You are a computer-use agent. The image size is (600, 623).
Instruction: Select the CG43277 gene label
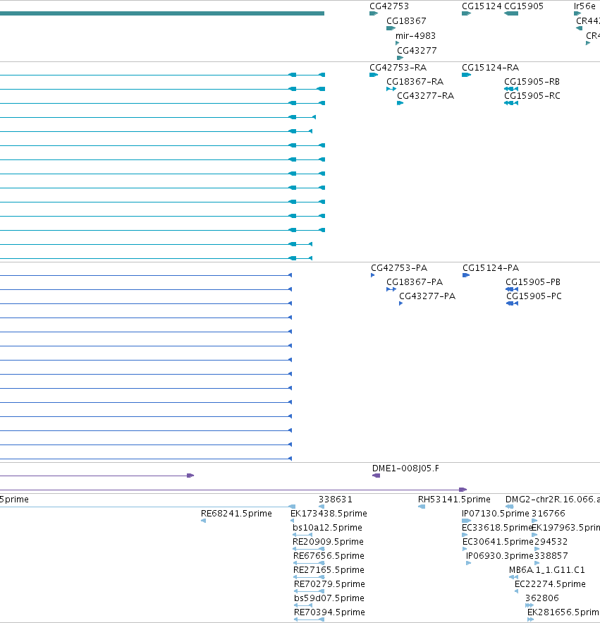pos(417,51)
